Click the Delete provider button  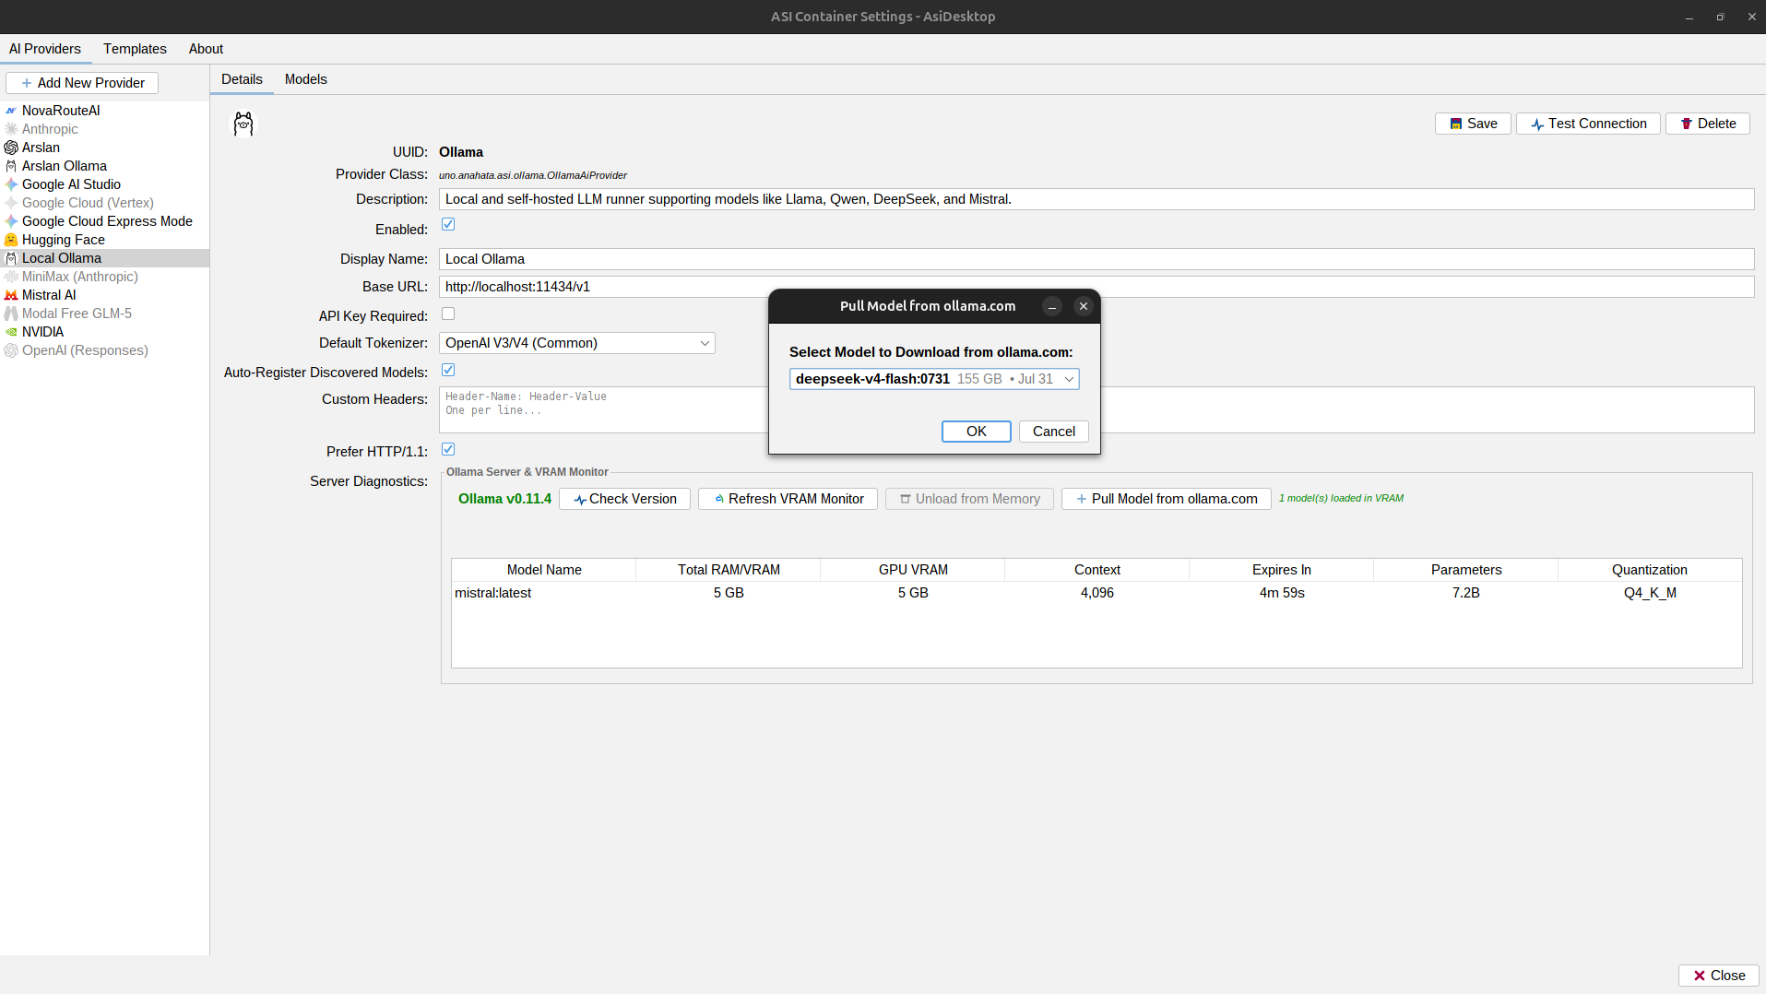[x=1708, y=124]
